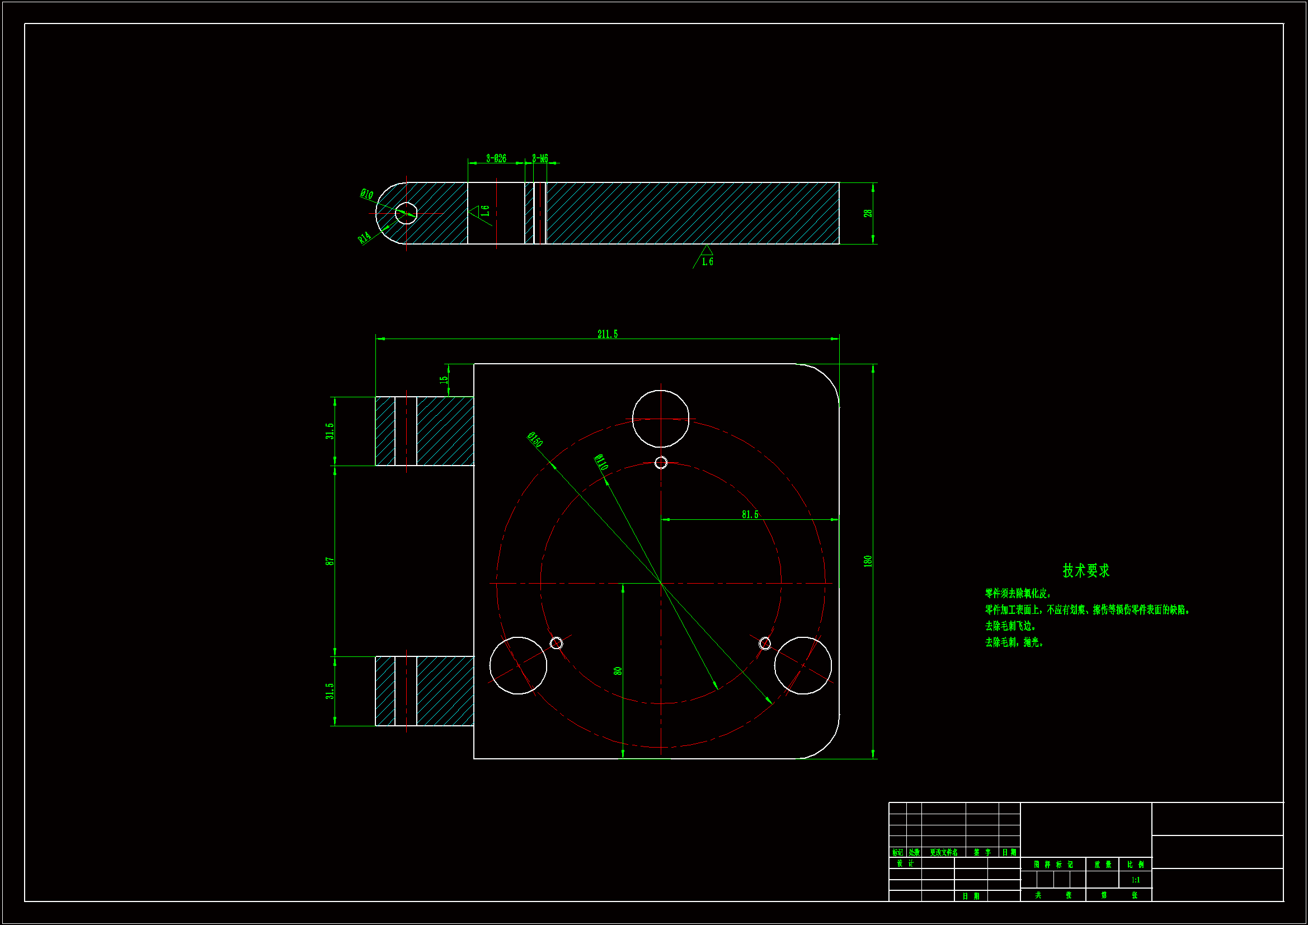Image resolution: width=1308 pixels, height=925 pixels.
Task: Click the 81.5 horizontal dimension label
Action: click(x=750, y=515)
